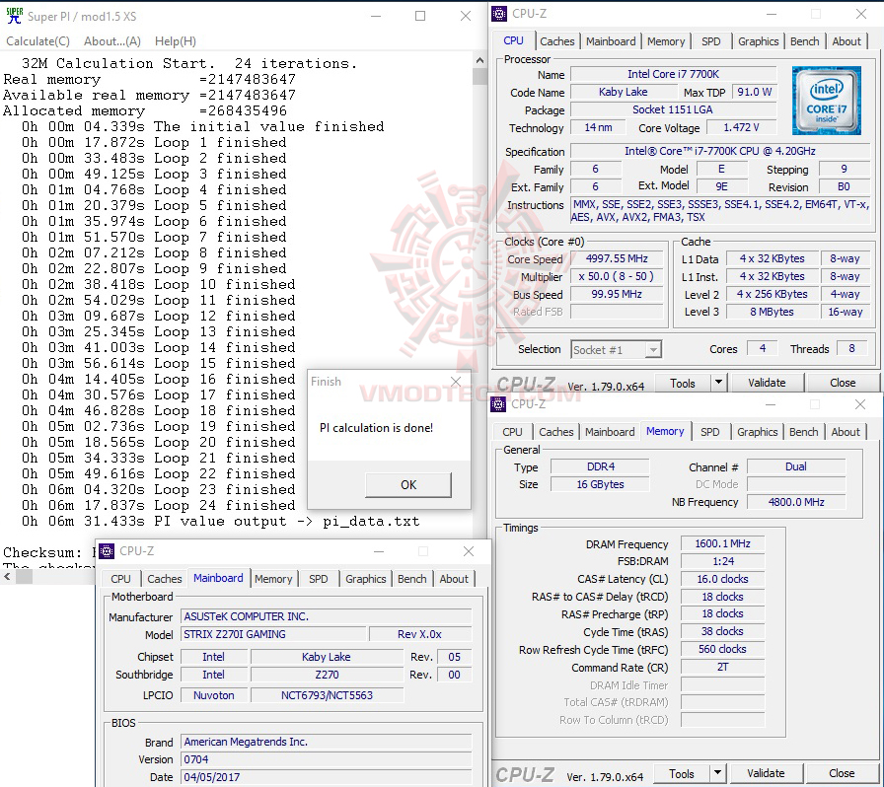Click the 'Loop 24 finished' line in Super PI

point(159,505)
